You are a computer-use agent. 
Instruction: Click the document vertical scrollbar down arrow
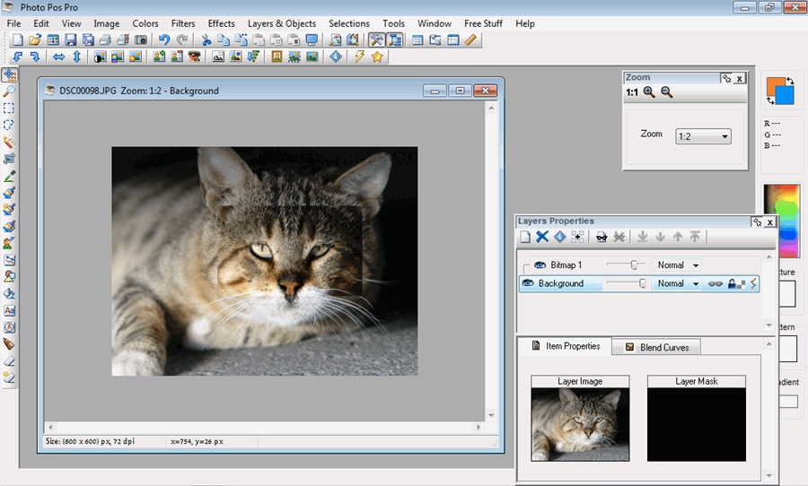pos(491,415)
